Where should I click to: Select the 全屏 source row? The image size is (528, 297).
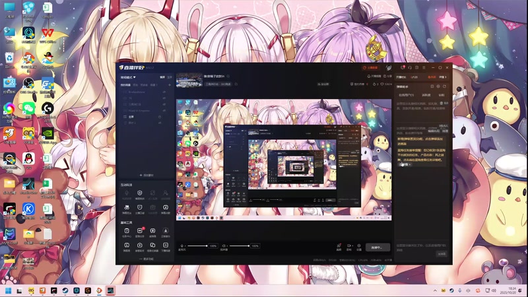click(x=145, y=117)
